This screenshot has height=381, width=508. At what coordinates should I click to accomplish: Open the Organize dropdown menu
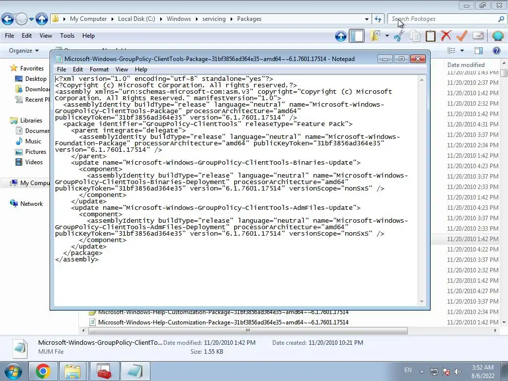pyautogui.click(x=24, y=51)
